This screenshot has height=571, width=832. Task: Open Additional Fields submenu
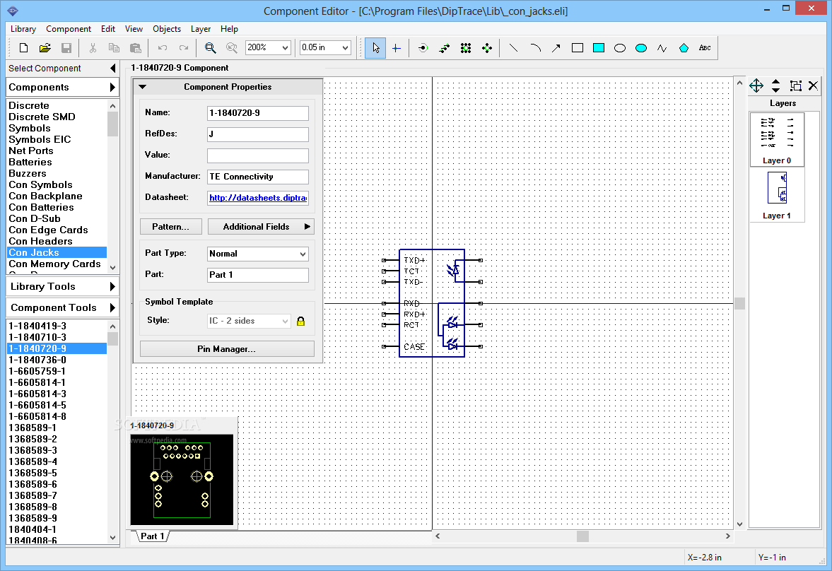pos(261,227)
